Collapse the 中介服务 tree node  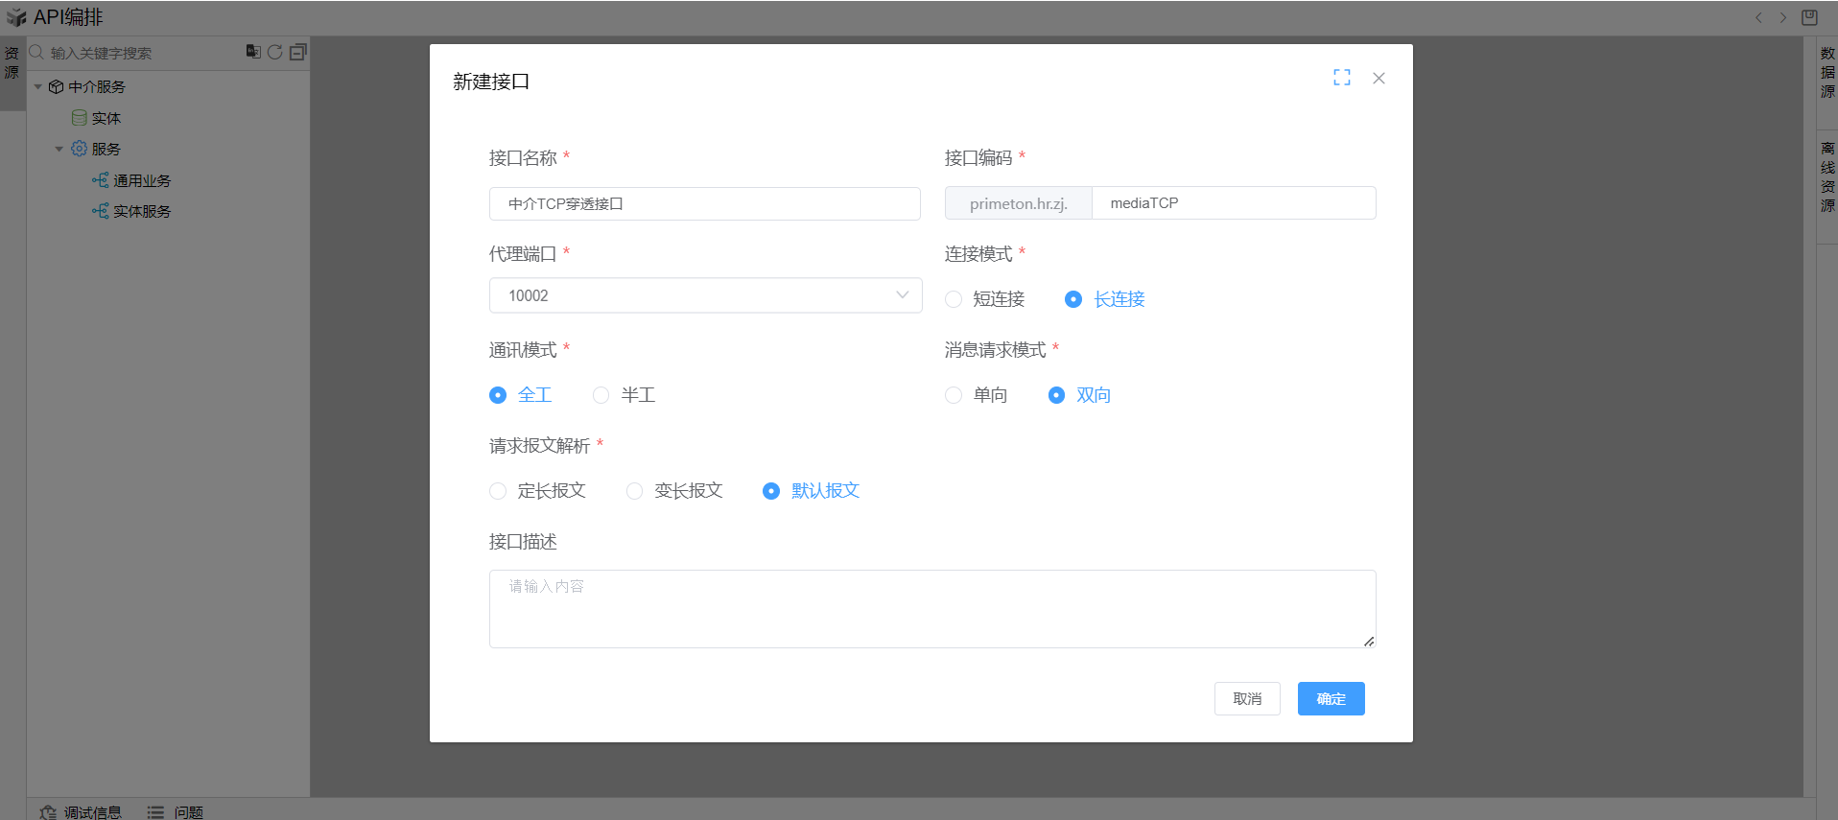click(x=38, y=87)
